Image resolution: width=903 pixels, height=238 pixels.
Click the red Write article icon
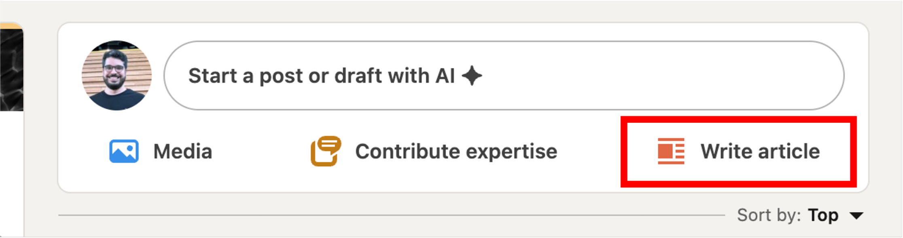point(671,151)
